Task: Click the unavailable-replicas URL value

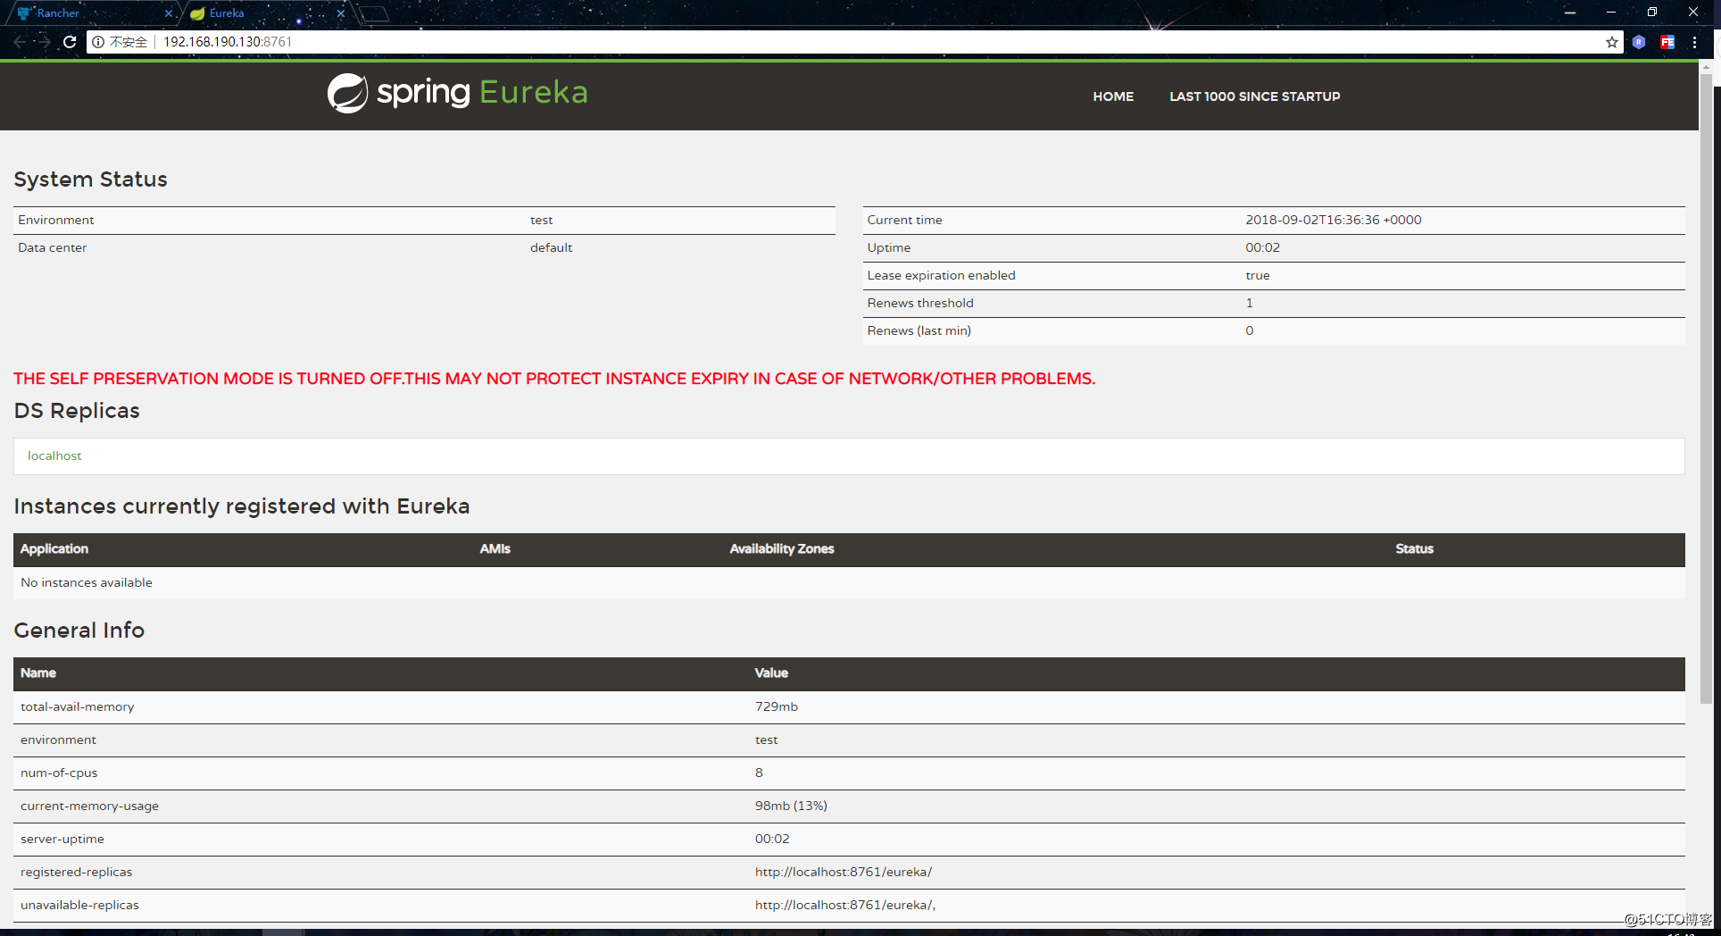Action: [845, 905]
